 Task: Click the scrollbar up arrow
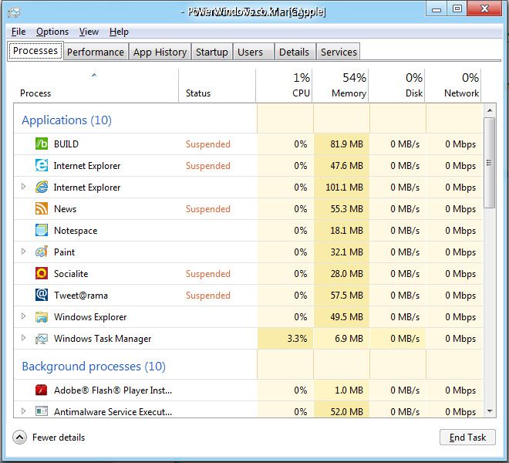(490, 110)
